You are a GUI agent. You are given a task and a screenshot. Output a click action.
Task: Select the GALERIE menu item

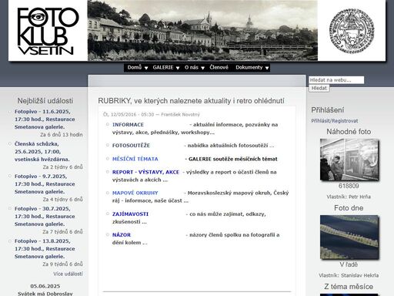pyautogui.click(x=163, y=67)
